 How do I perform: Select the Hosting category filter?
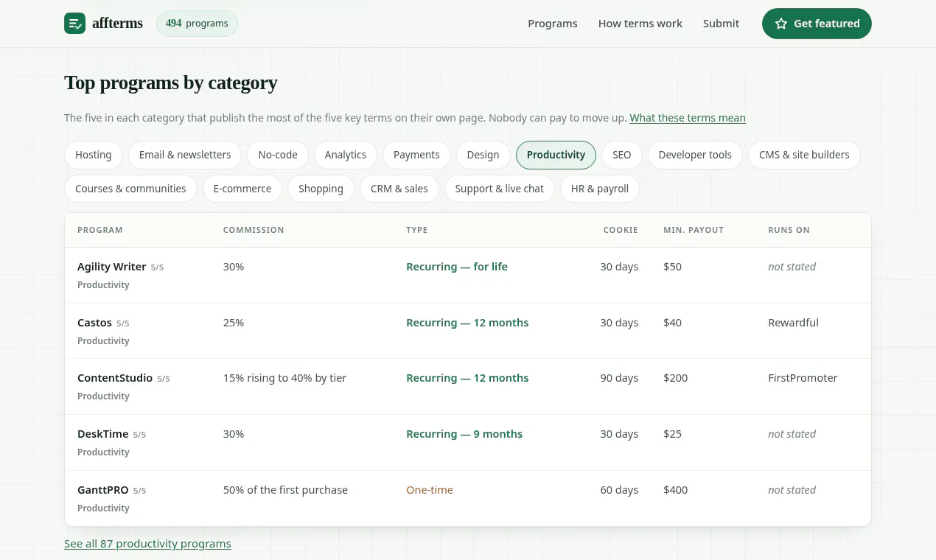point(94,155)
